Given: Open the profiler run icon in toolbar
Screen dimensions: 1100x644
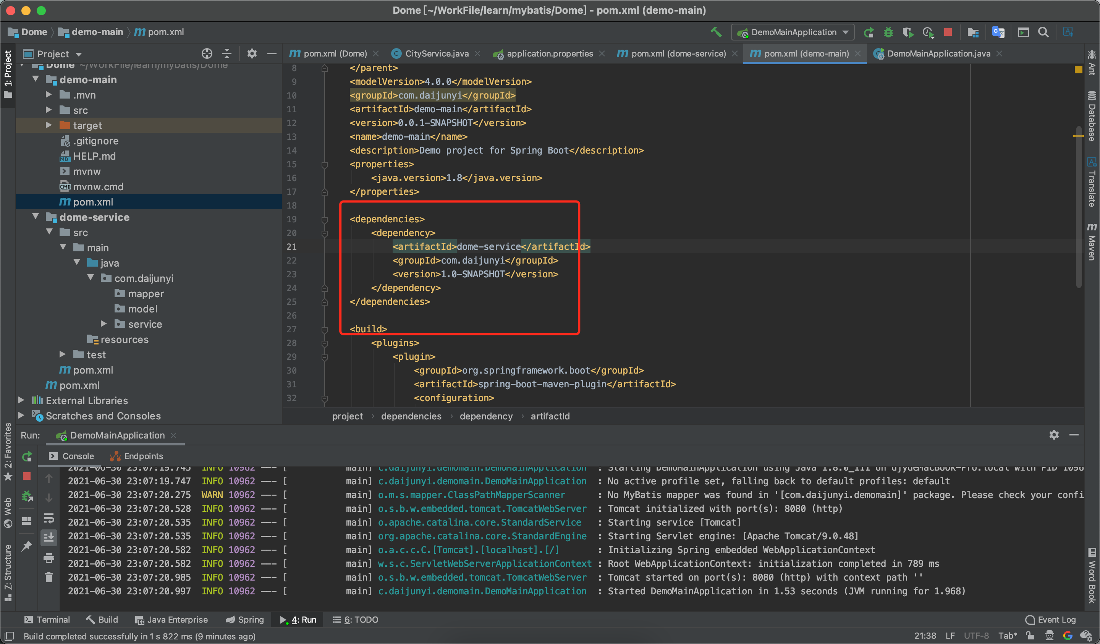Looking at the screenshot, I should point(928,32).
